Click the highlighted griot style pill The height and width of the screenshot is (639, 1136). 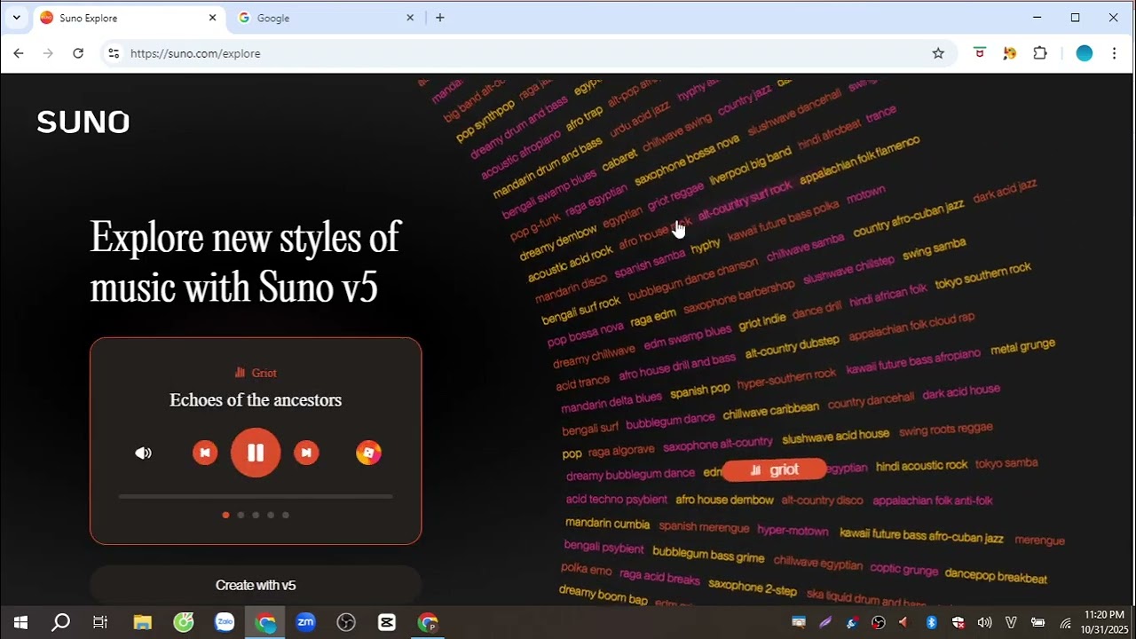coord(775,470)
